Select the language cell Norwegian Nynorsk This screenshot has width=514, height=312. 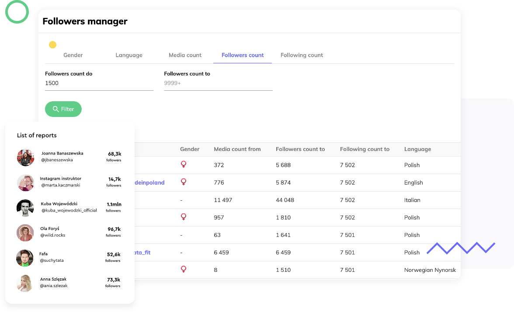click(x=430, y=270)
